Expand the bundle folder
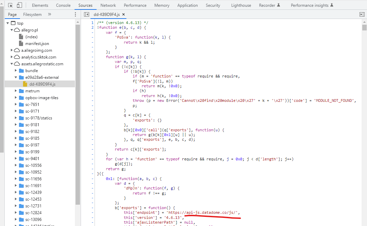367x226 pixels. (16, 71)
